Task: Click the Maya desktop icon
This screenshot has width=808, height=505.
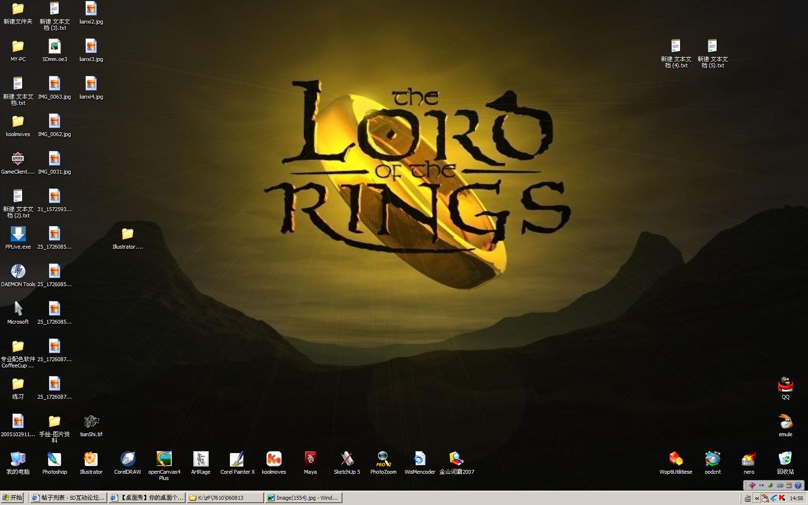Action: 310,463
